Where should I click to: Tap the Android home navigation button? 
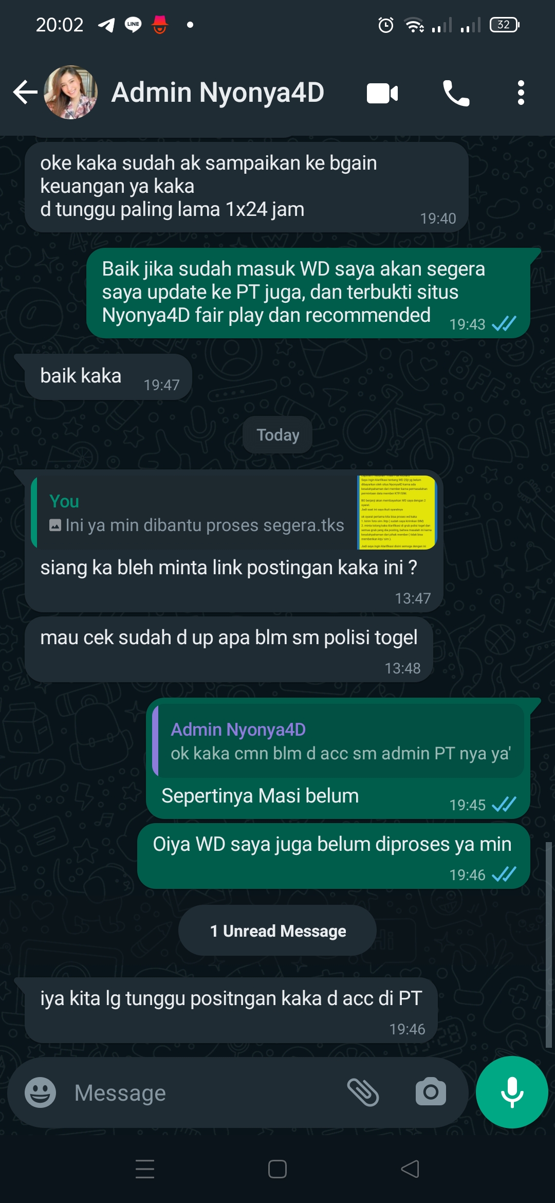click(277, 1169)
